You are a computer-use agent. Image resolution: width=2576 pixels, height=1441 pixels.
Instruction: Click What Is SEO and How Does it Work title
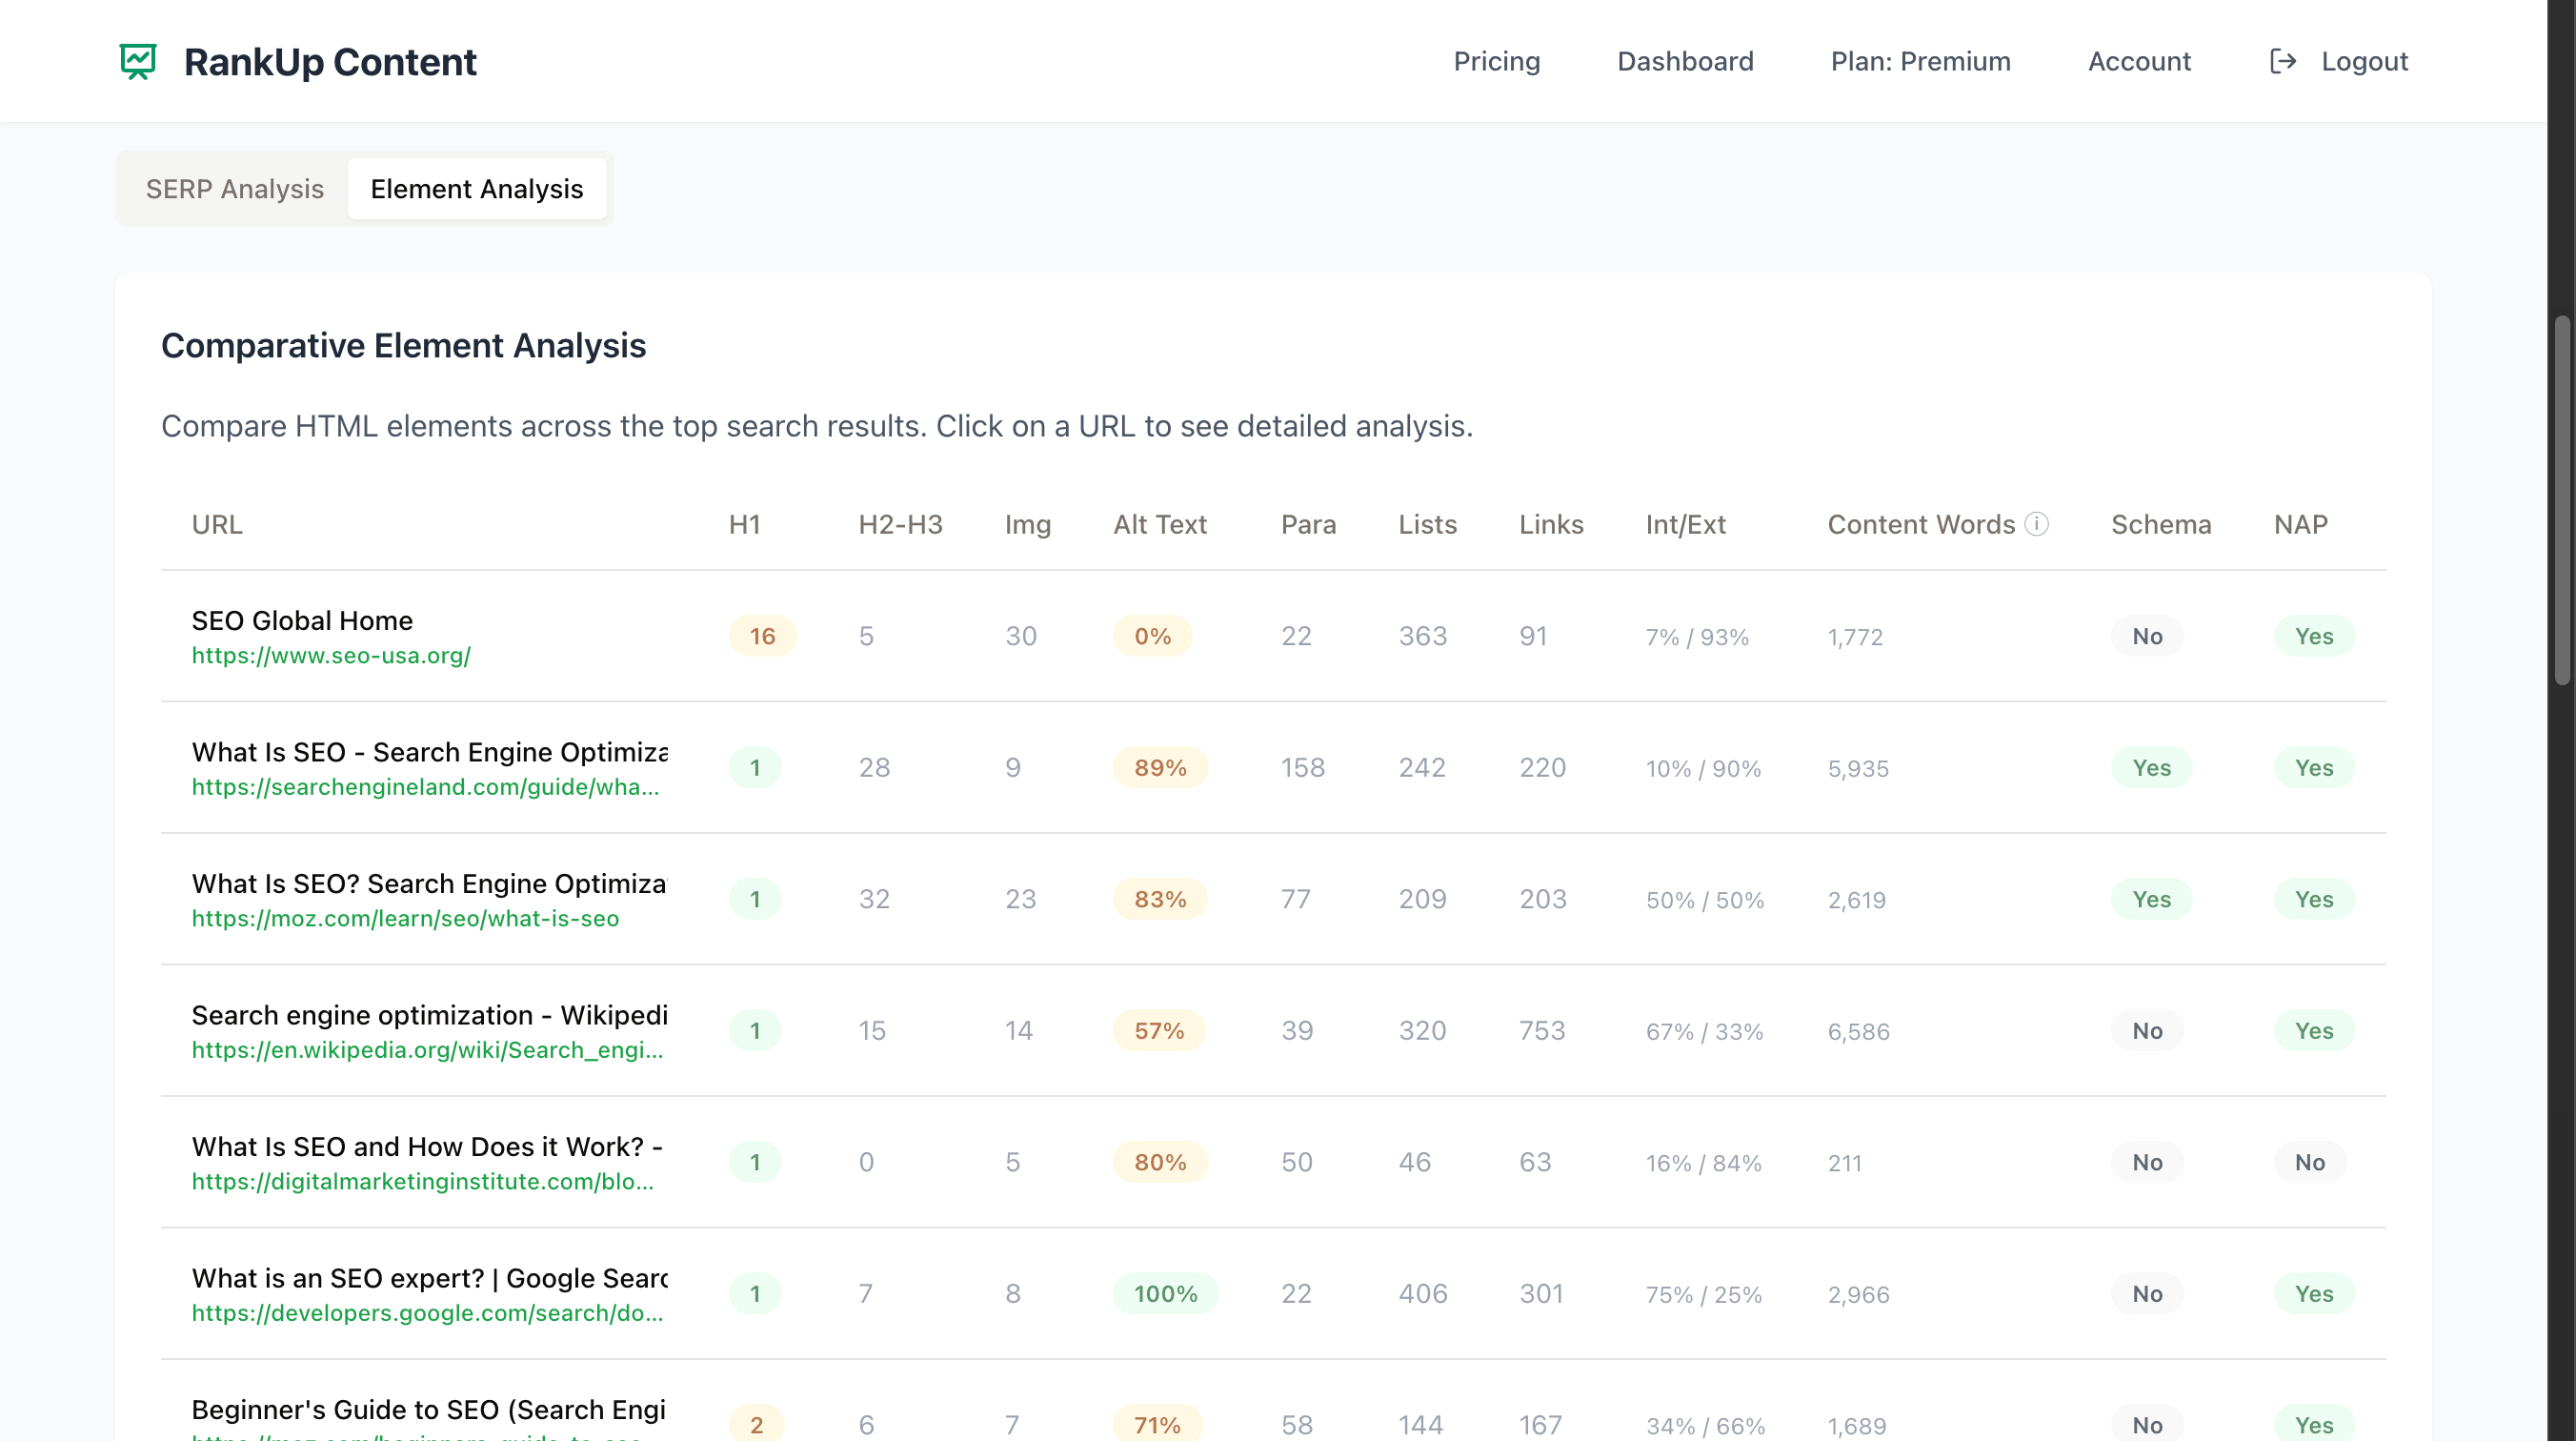tap(427, 1147)
